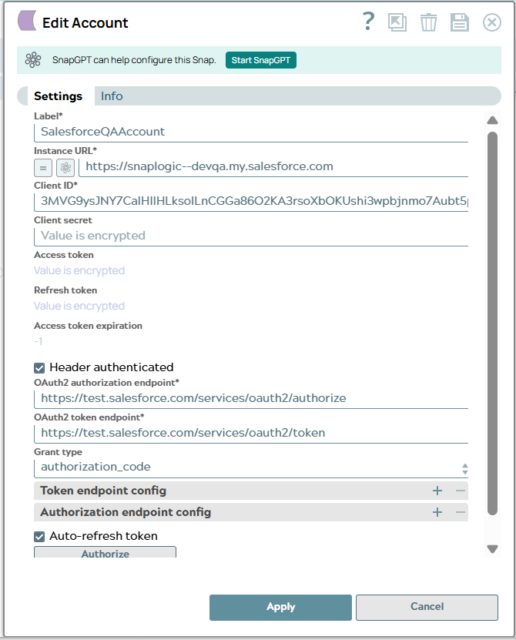Screen dimensions: 516x640
Task: Start SnapGPT assistant
Action: [261, 60]
